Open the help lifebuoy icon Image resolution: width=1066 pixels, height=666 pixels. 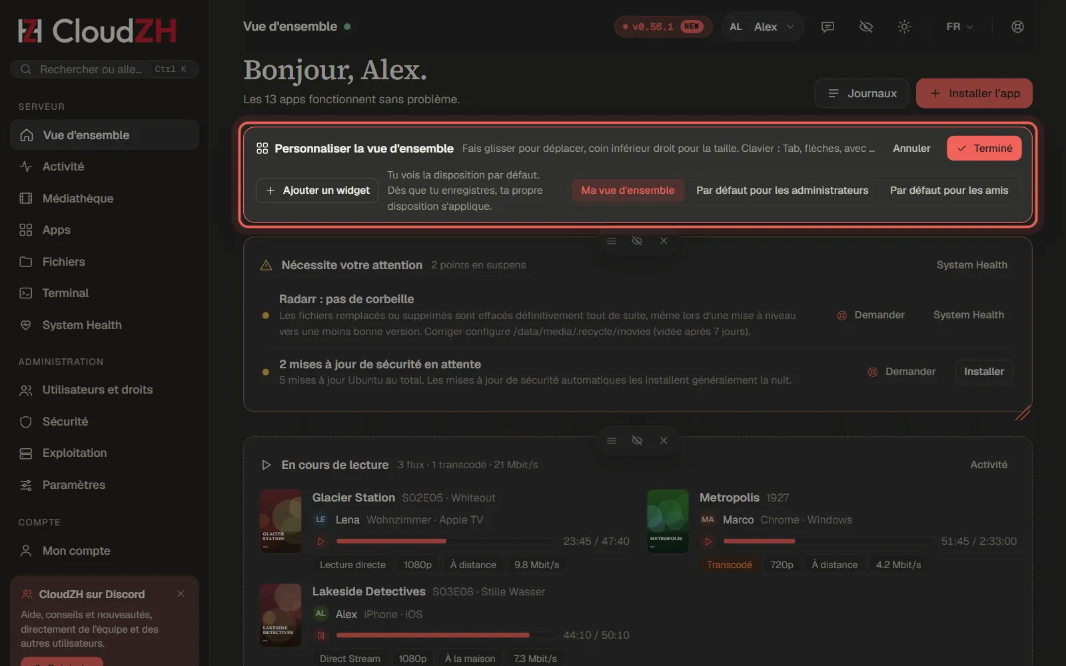click(1017, 27)
